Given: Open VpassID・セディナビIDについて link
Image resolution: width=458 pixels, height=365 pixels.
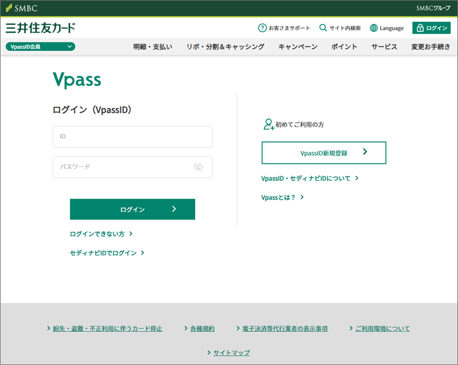Looking at the screenshot, I should tap(310, 178).
